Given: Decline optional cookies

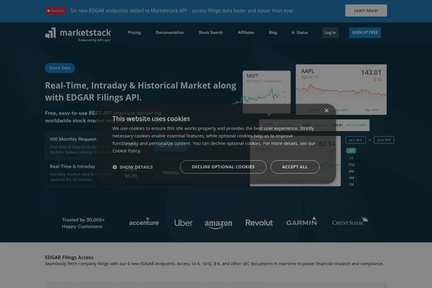Looking at the screenshot, I should 223,167.
